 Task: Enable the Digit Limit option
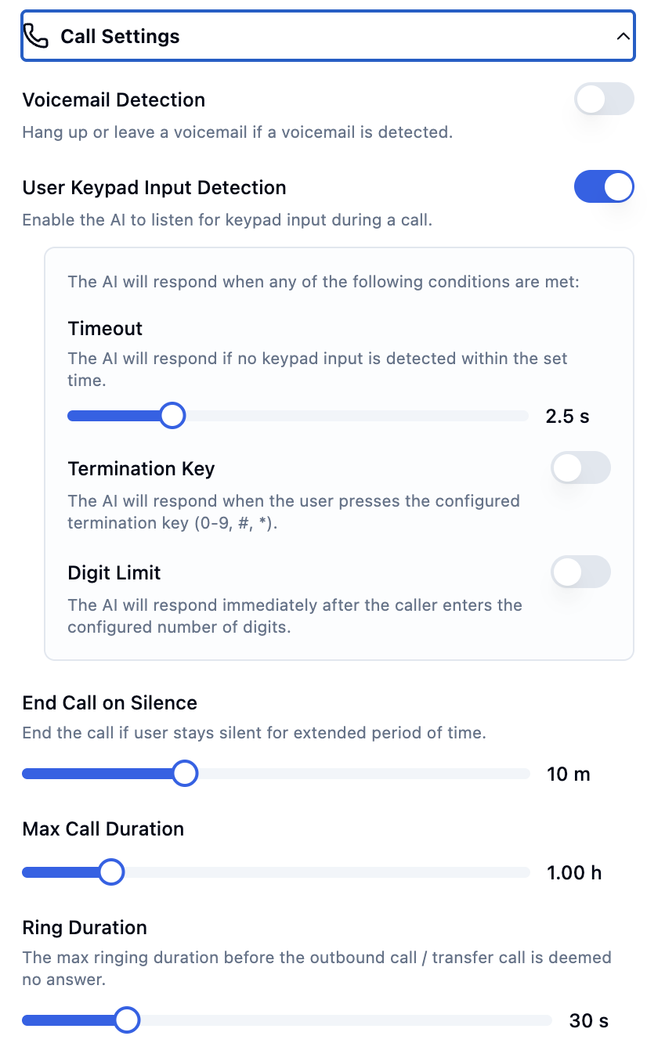click(x=580, y=572)
